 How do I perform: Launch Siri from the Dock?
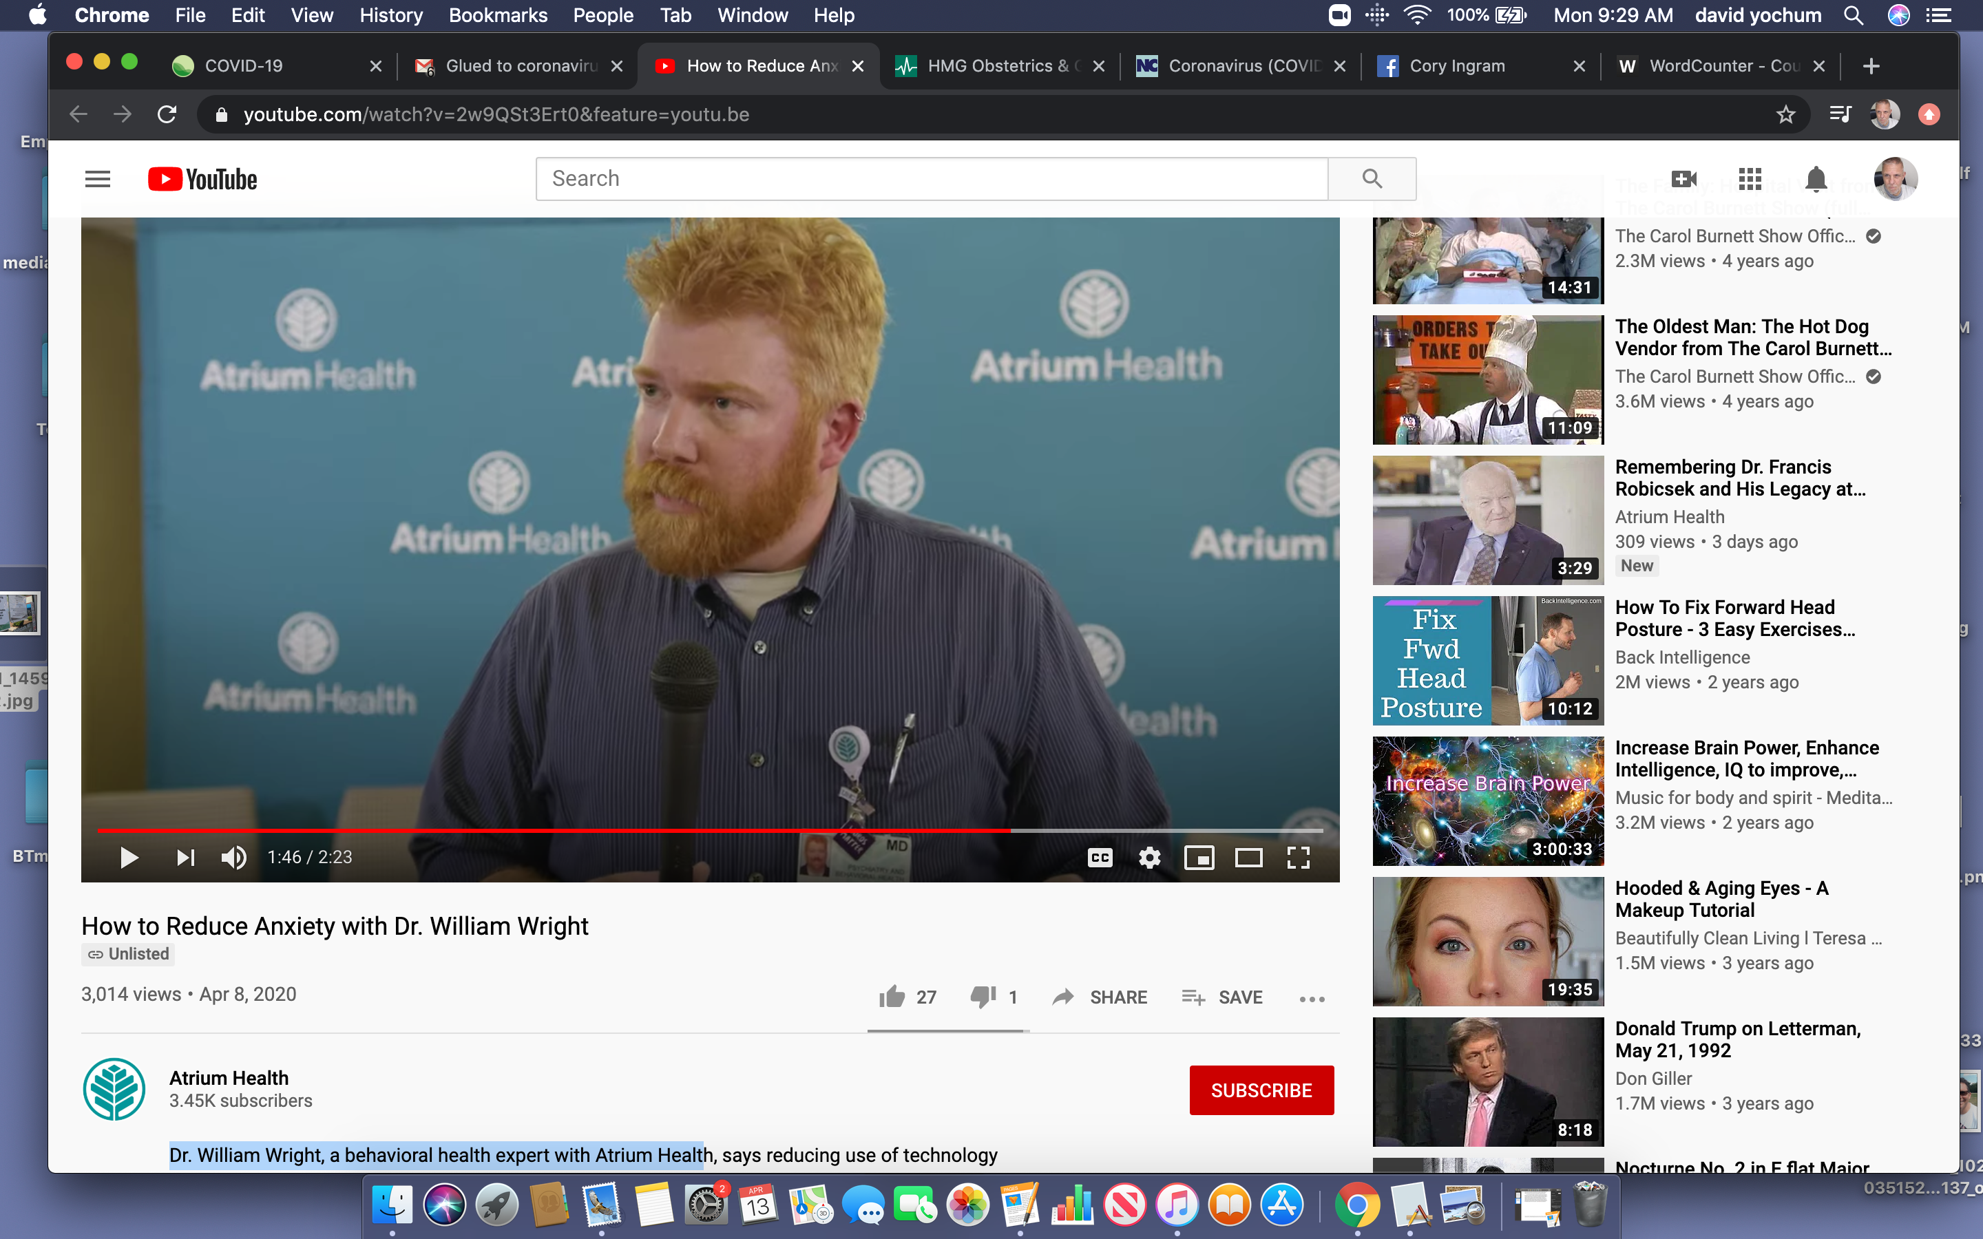point(444,1205)
